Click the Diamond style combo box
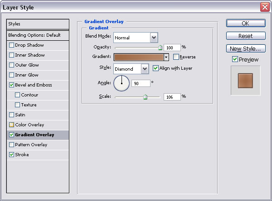272x201 pixels. click(x=131, y=69)
